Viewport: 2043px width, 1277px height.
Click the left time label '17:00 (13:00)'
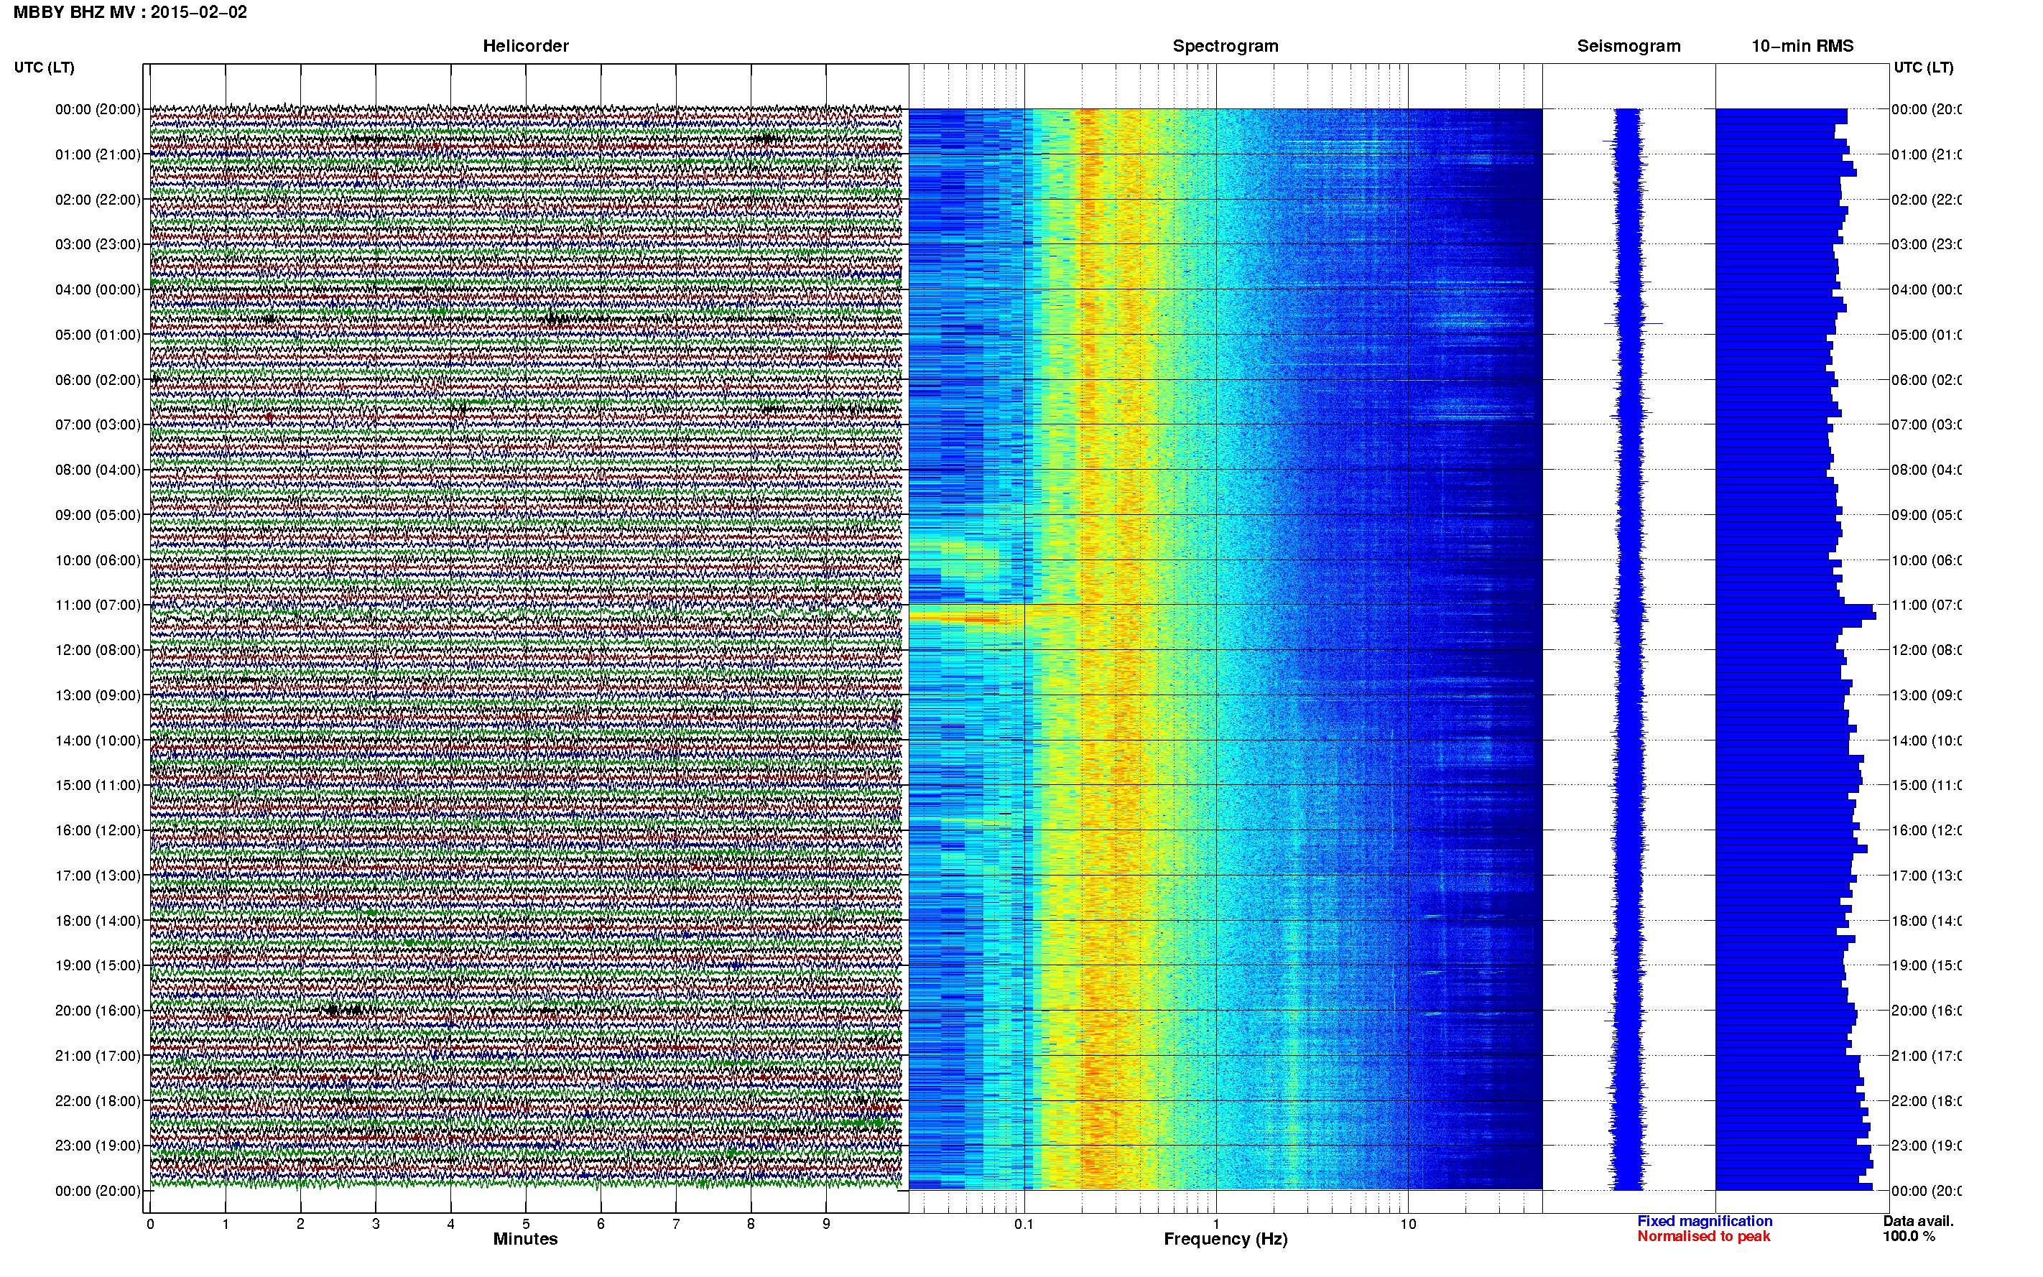98,876
